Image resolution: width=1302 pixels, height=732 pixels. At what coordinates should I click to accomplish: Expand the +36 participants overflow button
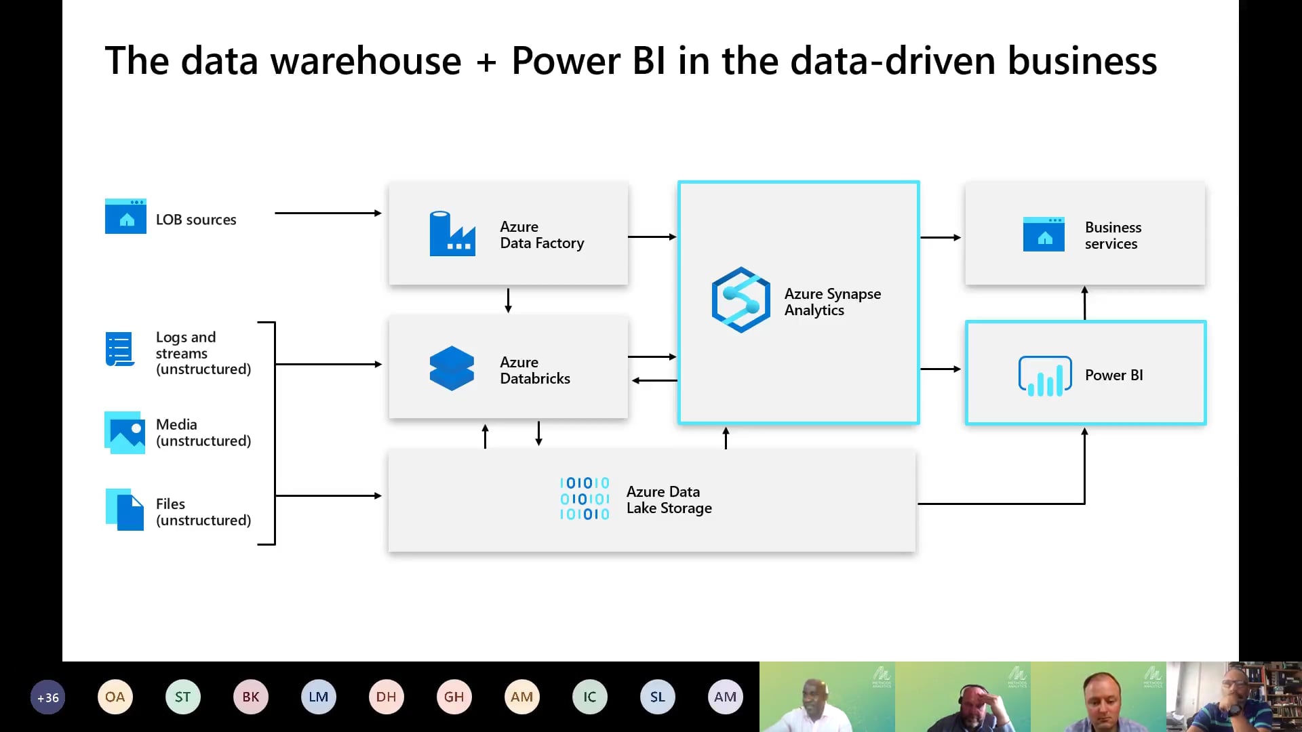[x=47, y=696]
